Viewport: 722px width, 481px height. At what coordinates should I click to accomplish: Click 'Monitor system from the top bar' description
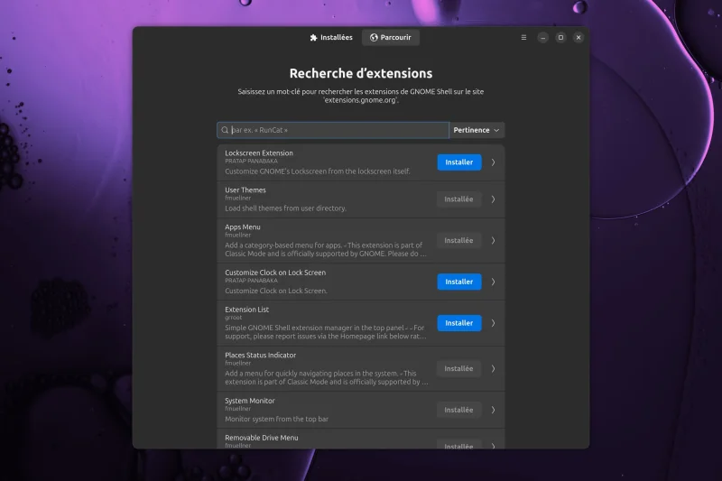coord(277,419)
